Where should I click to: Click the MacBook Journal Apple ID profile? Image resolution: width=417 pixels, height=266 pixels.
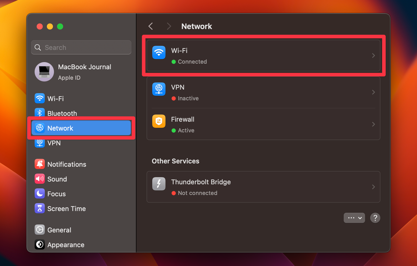click(81, 72)
